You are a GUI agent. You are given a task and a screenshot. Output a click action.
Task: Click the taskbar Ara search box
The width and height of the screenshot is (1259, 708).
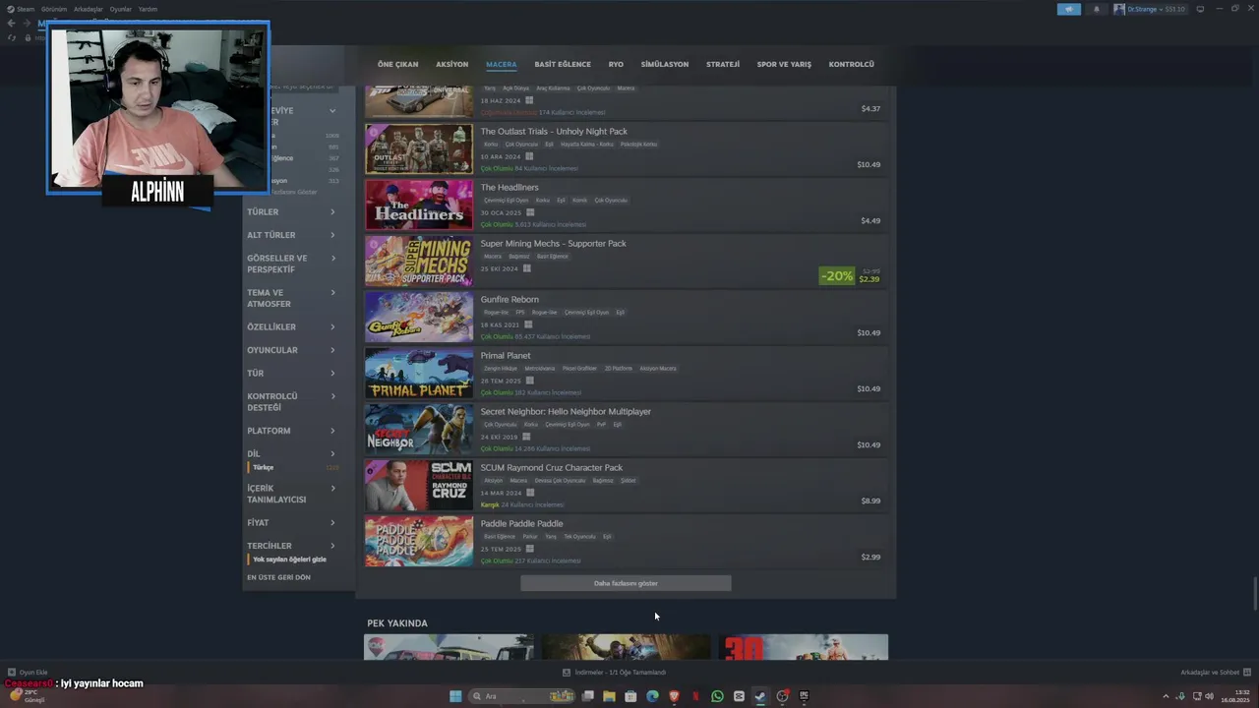[521, 696]
